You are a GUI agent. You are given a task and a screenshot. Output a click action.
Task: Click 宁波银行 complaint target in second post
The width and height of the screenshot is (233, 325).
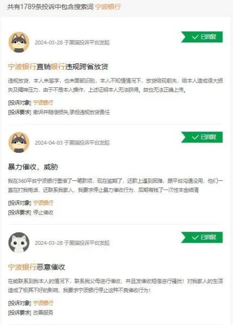click(x=43, y=203)
